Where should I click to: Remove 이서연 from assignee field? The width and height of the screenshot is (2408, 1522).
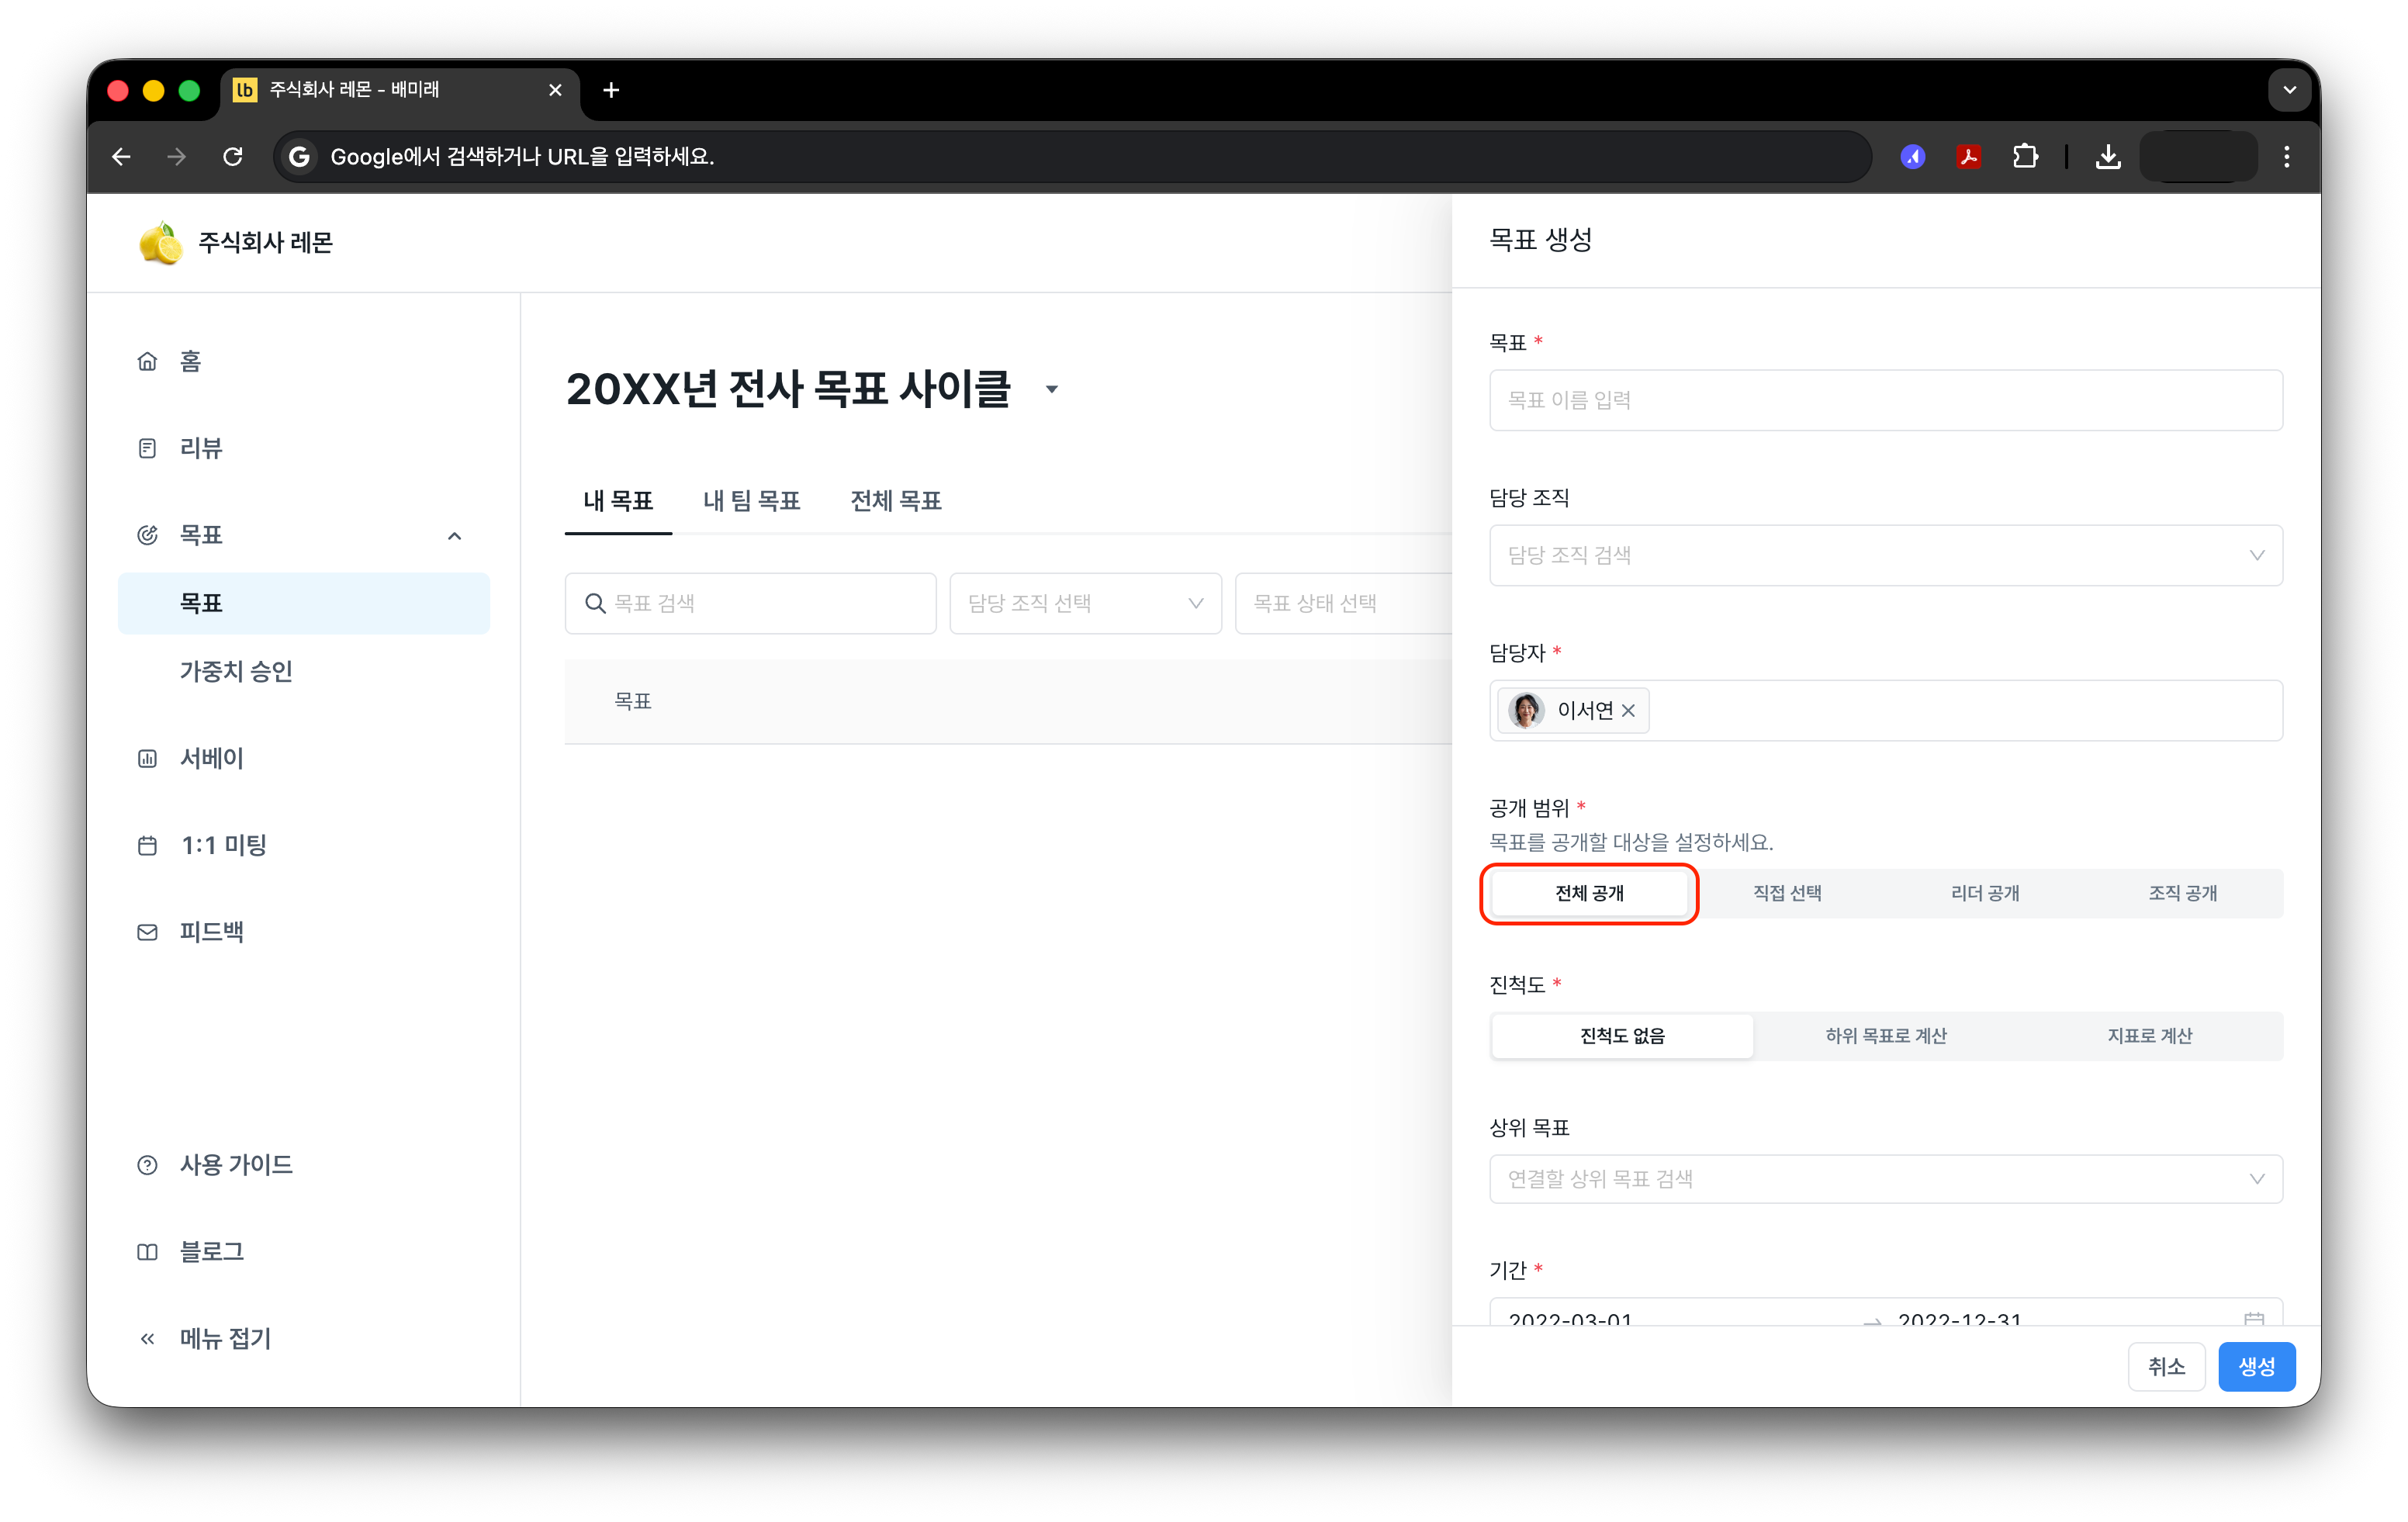pyautogui.click(x=1628, y=710)
